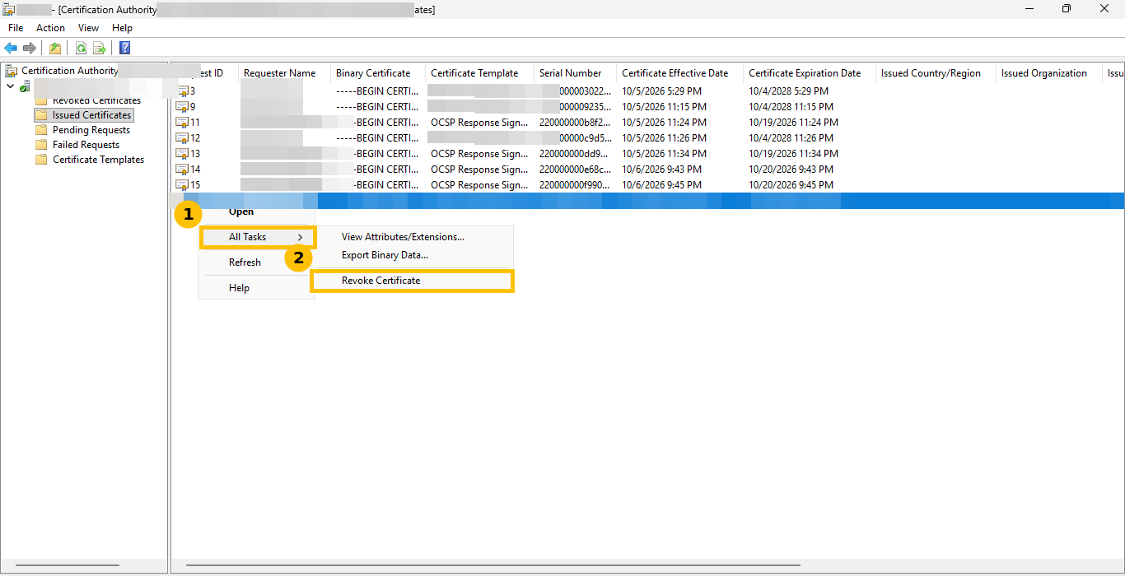Click the blue Help question mark icon
The height and width of the screenshot is (576, 1125).
[124, 48]
